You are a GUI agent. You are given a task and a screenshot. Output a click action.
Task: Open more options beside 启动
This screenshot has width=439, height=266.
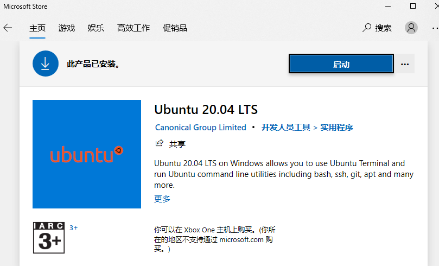point(405,64)
